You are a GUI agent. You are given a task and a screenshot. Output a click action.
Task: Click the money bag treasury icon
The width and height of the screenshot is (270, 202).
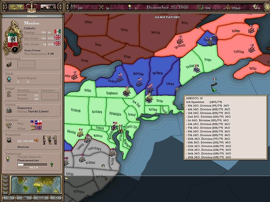point(228,7)
